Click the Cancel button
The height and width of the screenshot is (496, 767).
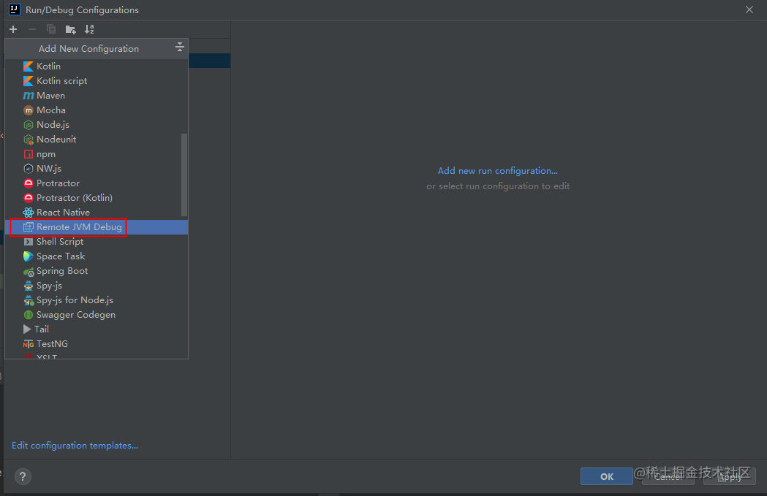tap(668, 476)
